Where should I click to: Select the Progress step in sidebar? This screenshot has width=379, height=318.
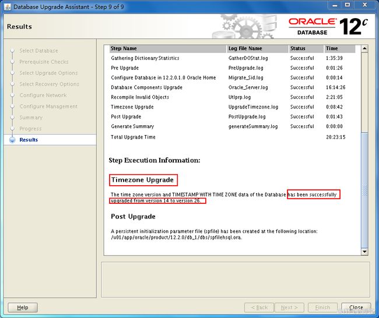click(x=30, y=129)
